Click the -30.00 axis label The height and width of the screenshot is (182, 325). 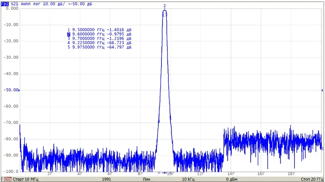tap(11, 57)
